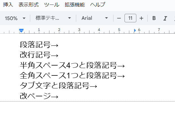Click the 改ページ→ text line
This screenshot has height=113, width=175.
coord(39,96)
